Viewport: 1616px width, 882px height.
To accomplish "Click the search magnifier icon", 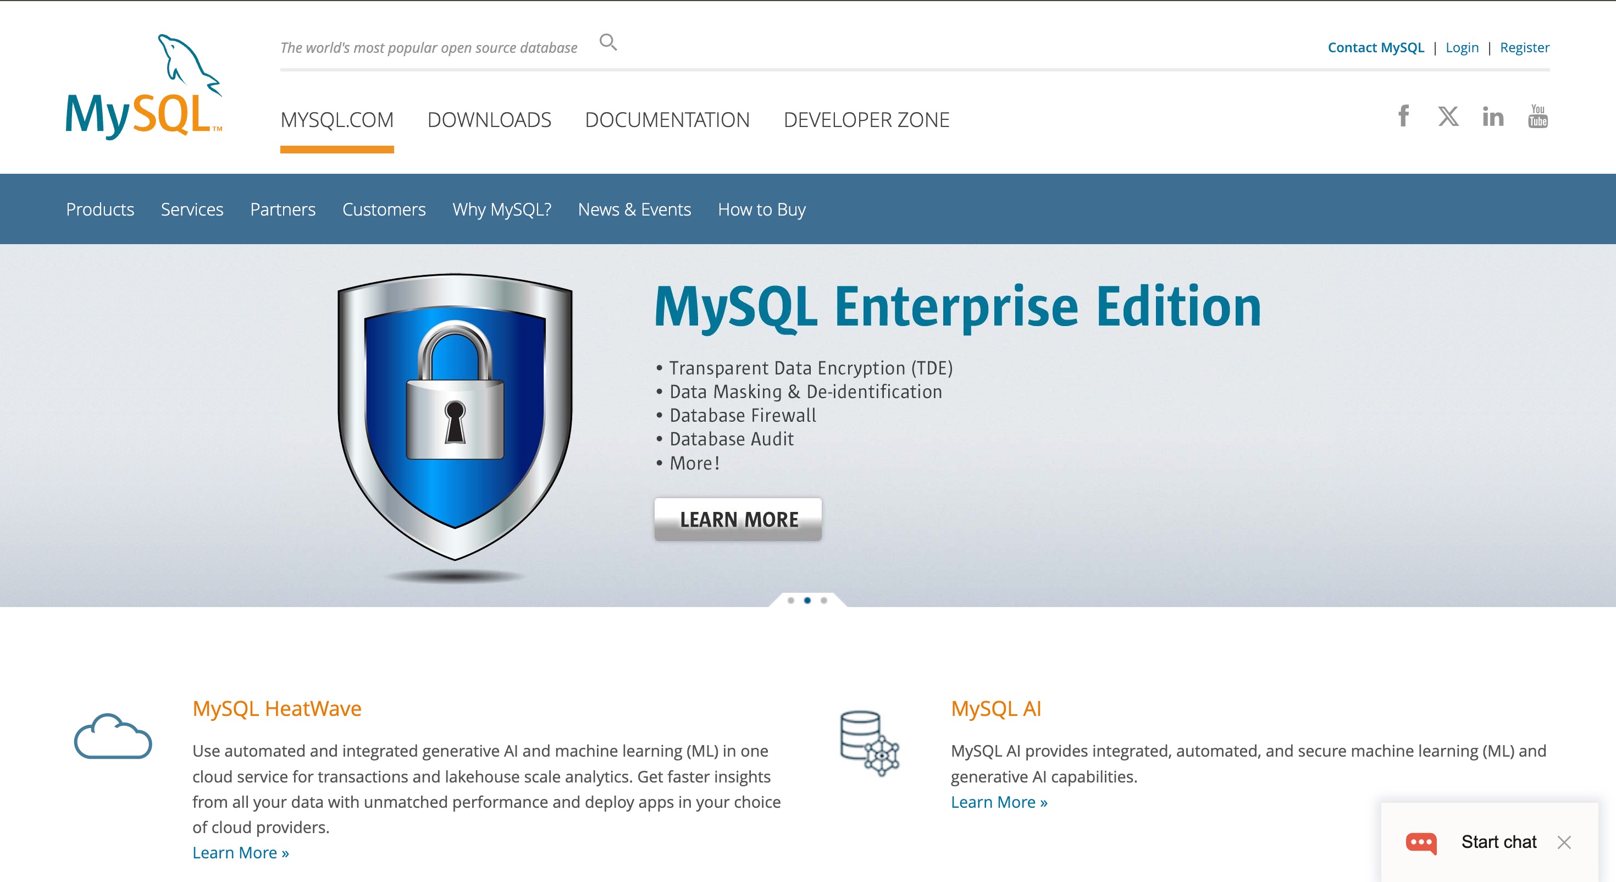I will [608, 42].
